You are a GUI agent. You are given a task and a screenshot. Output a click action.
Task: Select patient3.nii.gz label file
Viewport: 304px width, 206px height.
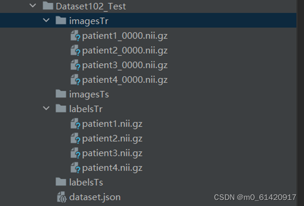(x=112, y=153)
